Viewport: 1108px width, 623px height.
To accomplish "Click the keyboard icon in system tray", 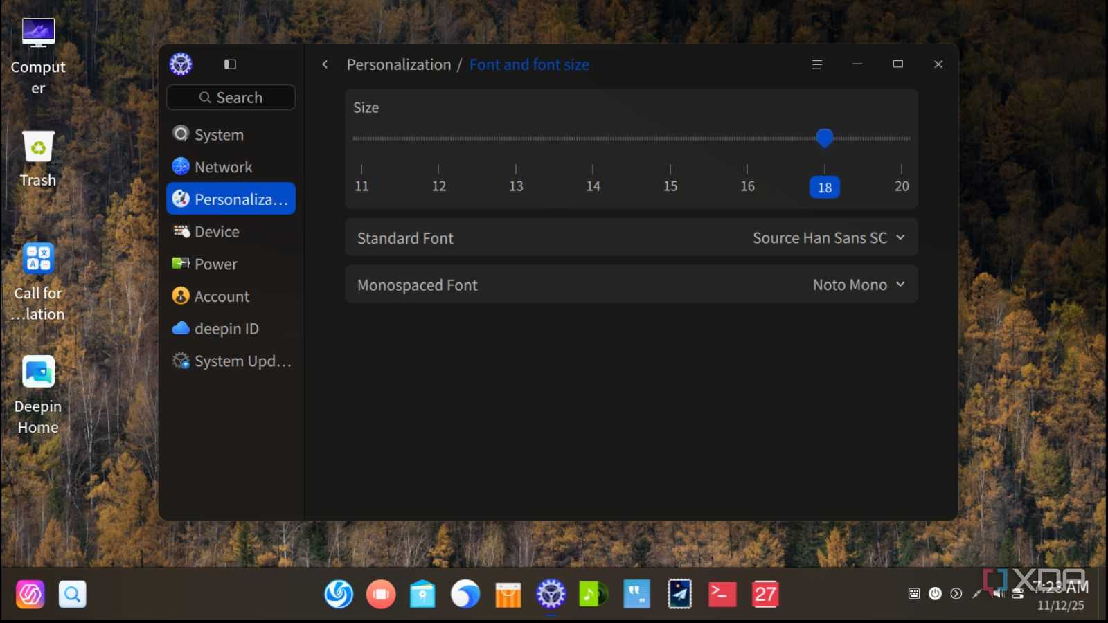I will coord(914,593).
